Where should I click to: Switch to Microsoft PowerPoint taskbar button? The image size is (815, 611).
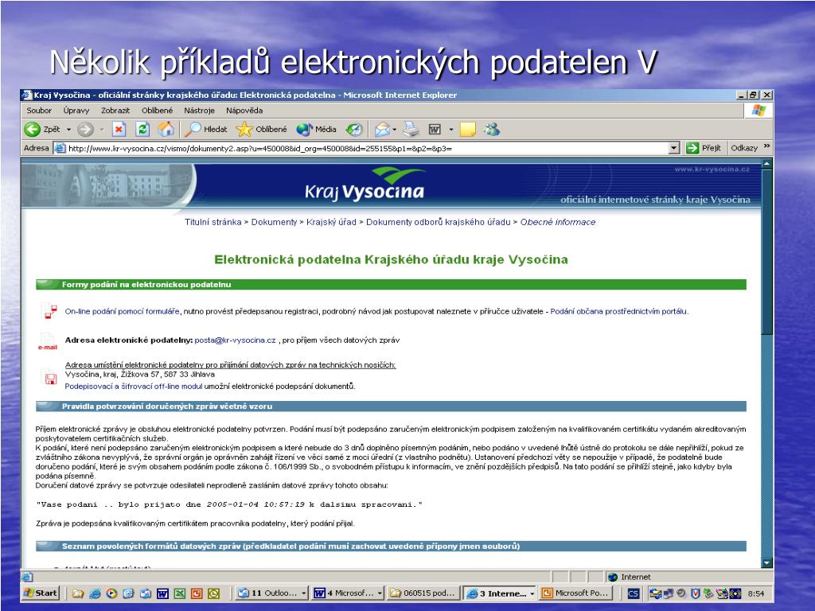(x=576, y=593)
